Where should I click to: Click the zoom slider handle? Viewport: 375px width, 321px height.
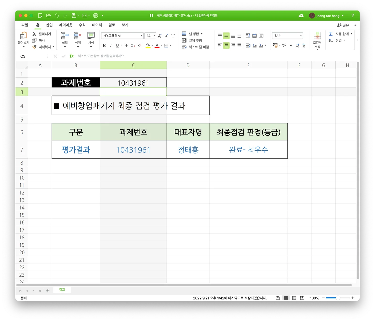click(338, 298)
